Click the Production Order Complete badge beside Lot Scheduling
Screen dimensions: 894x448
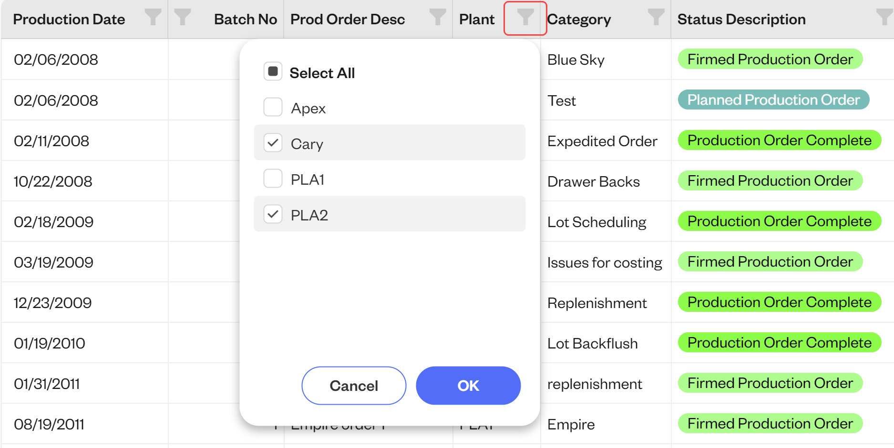[x=779, y=221]
